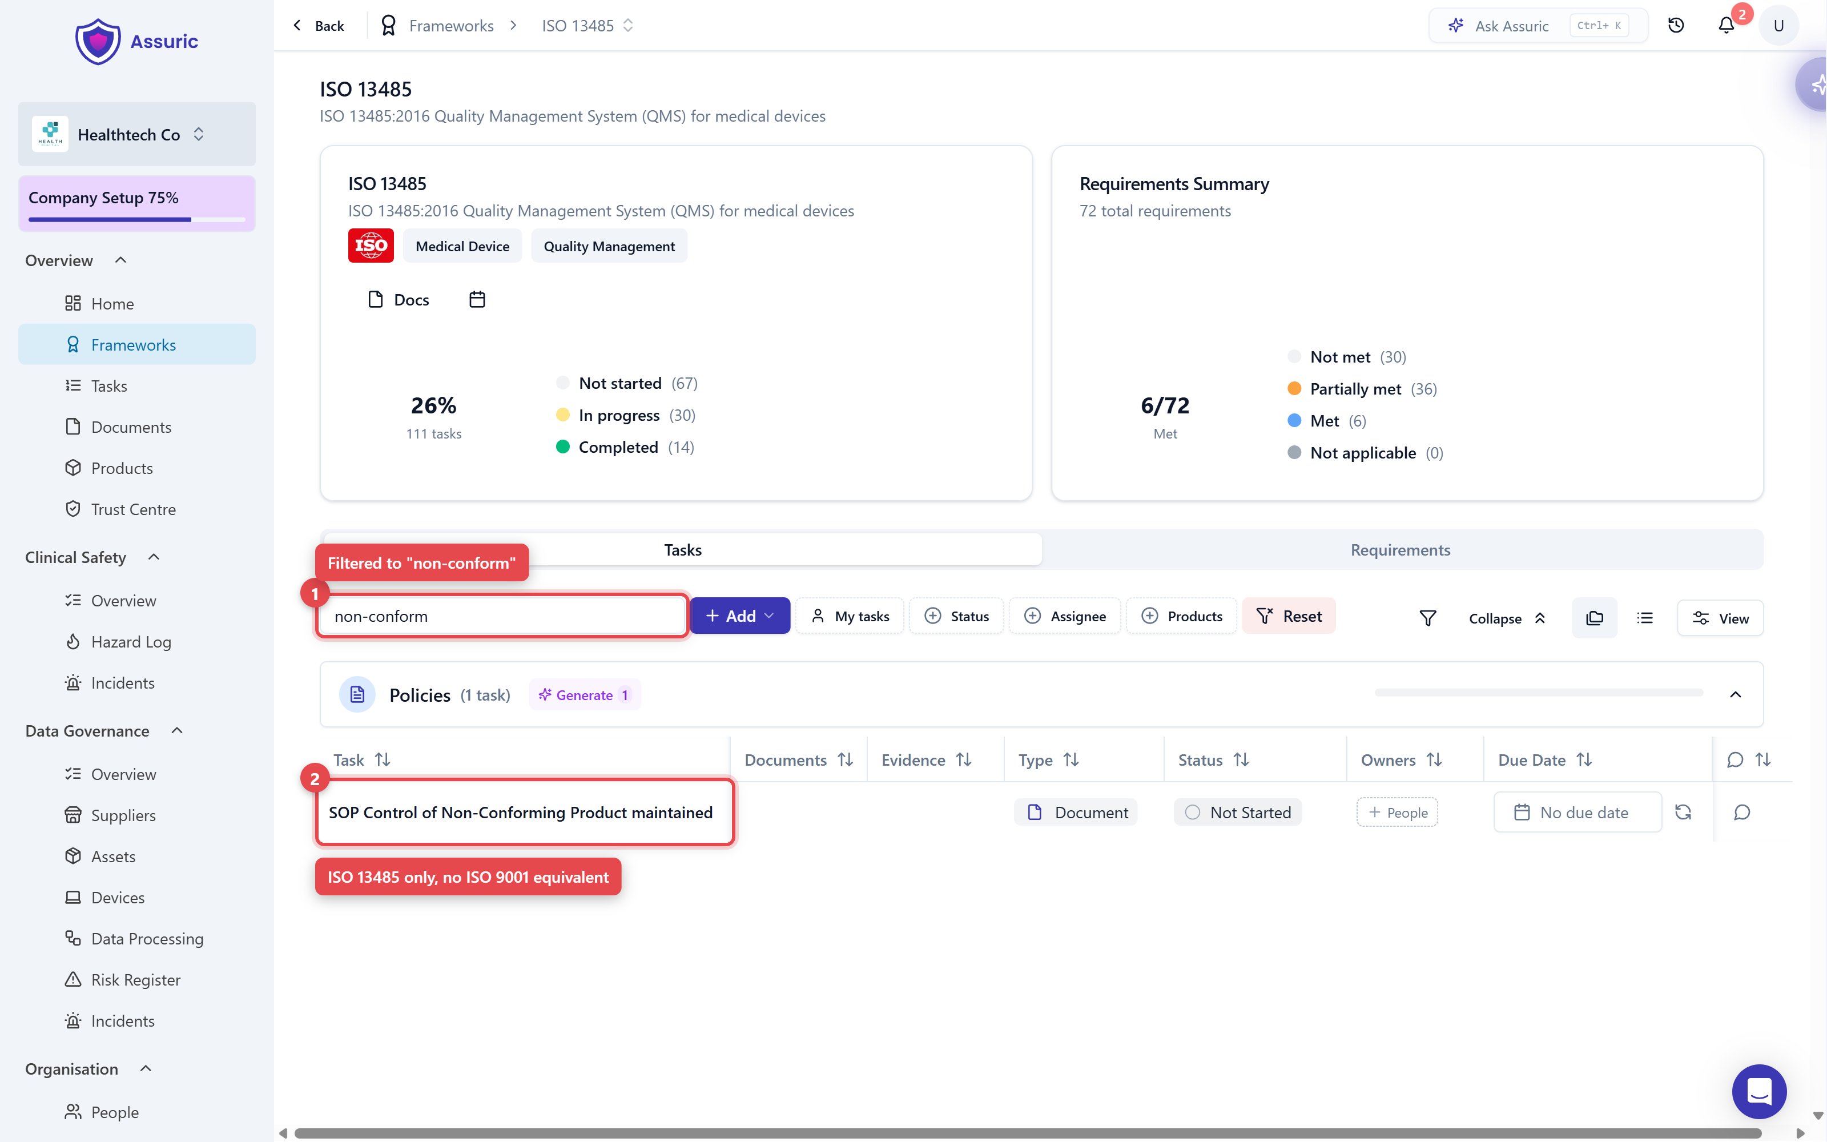
Task: Open the Add dropdown button
Action: (740, 616)
